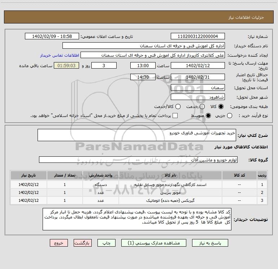Click the تعداد / مقدار column header
The image size is (278, 269).
[x=65, y=175]
